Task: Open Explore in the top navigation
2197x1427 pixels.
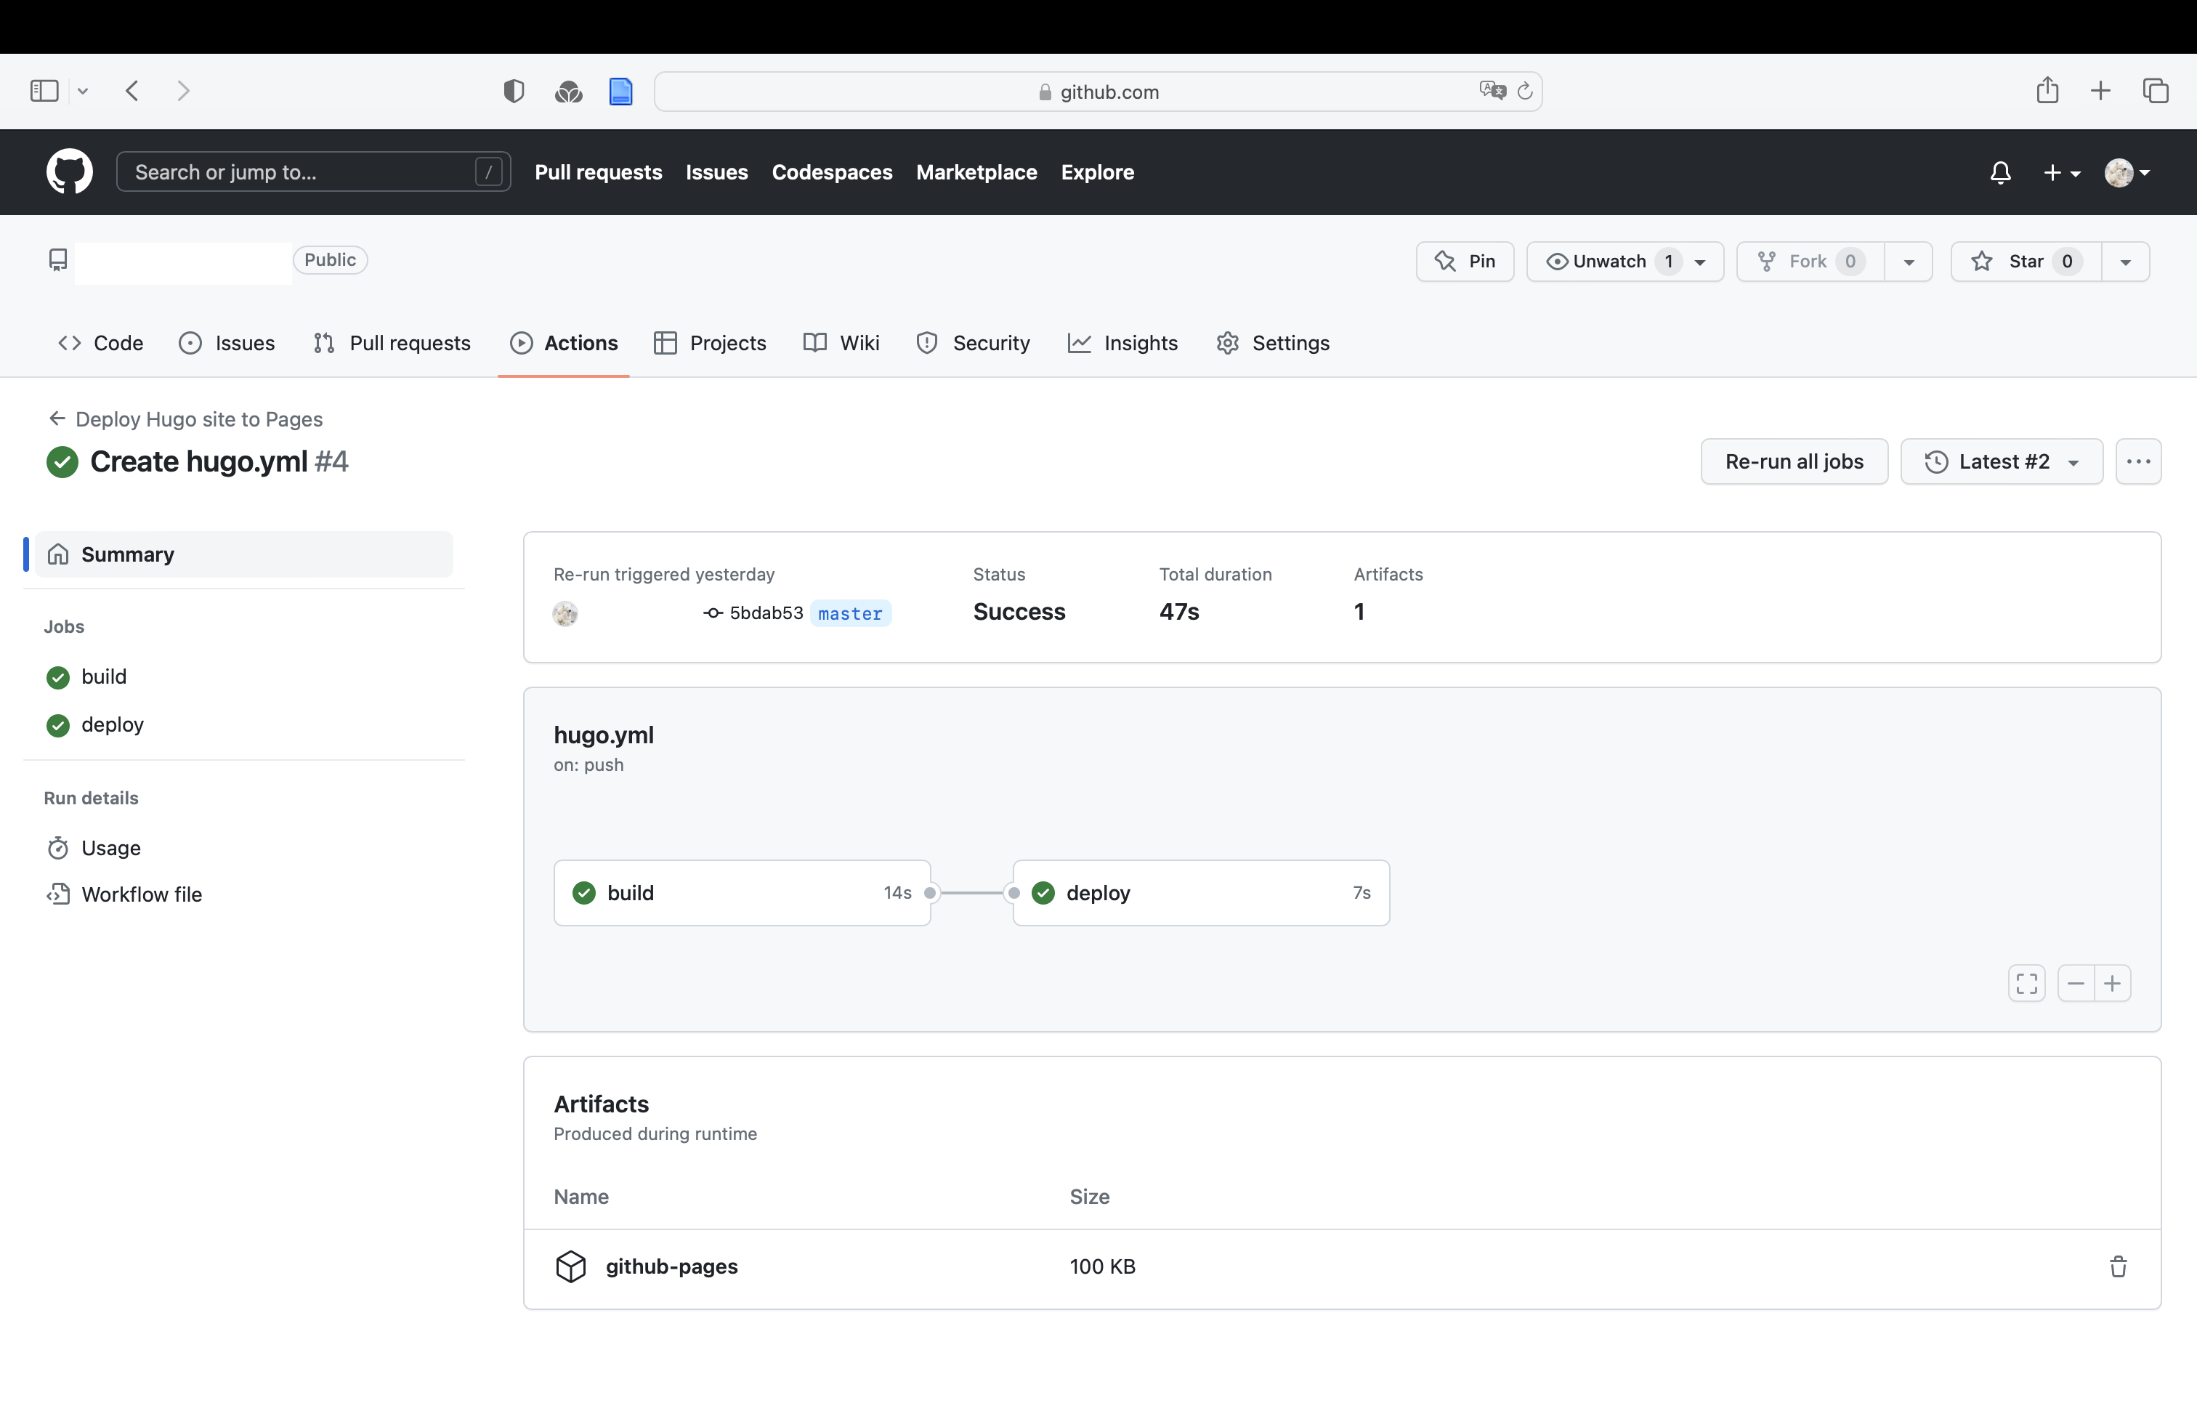Action: 1098,171
